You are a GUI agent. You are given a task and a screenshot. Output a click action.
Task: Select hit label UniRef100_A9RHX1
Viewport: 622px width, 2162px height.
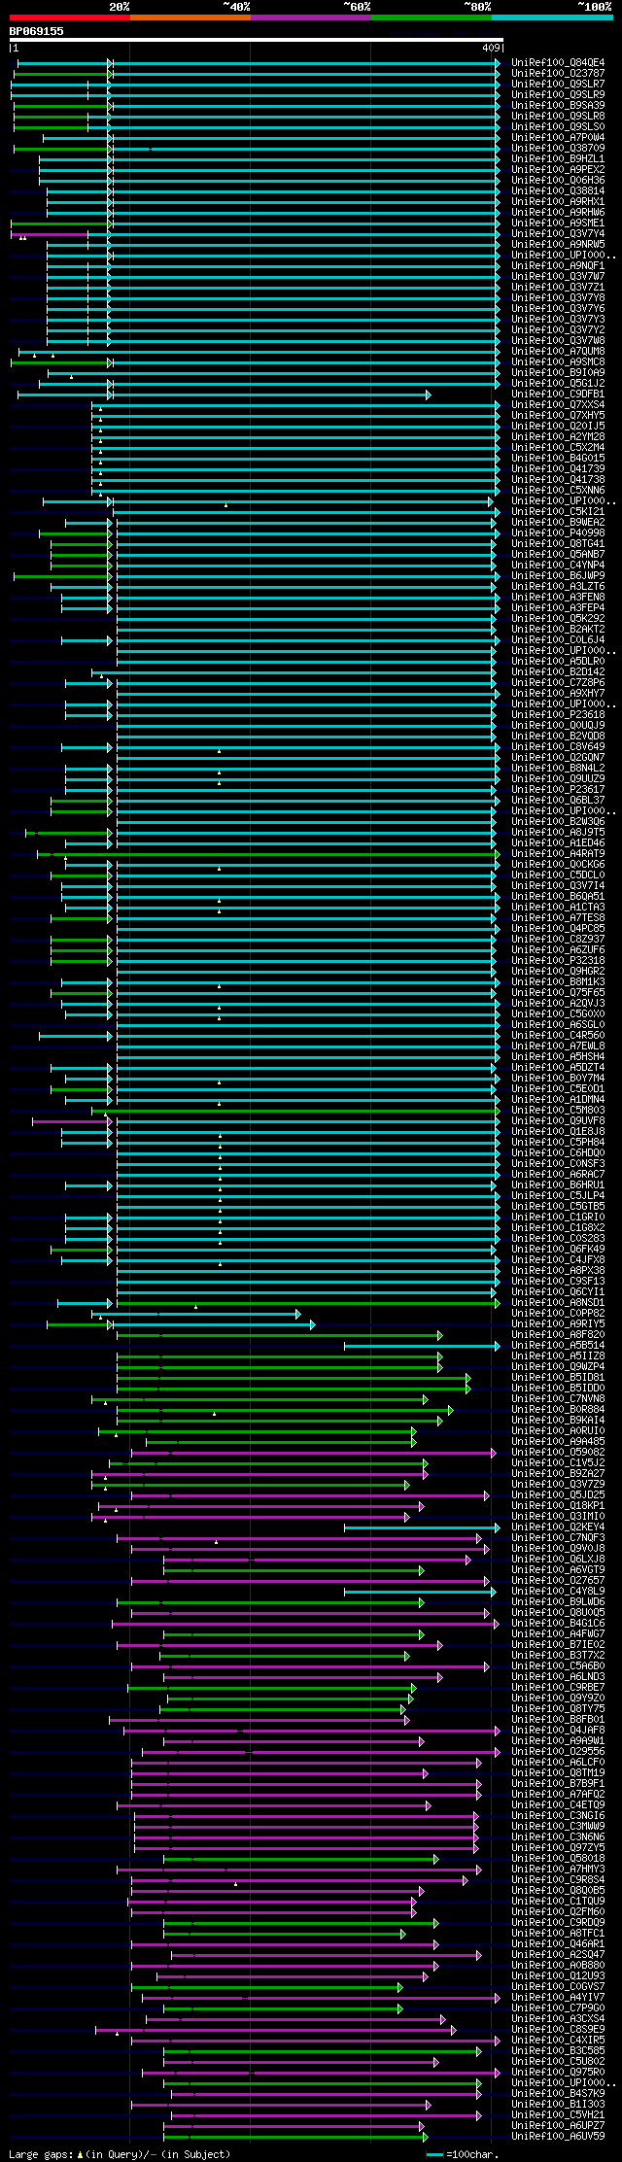click(558, 202)
